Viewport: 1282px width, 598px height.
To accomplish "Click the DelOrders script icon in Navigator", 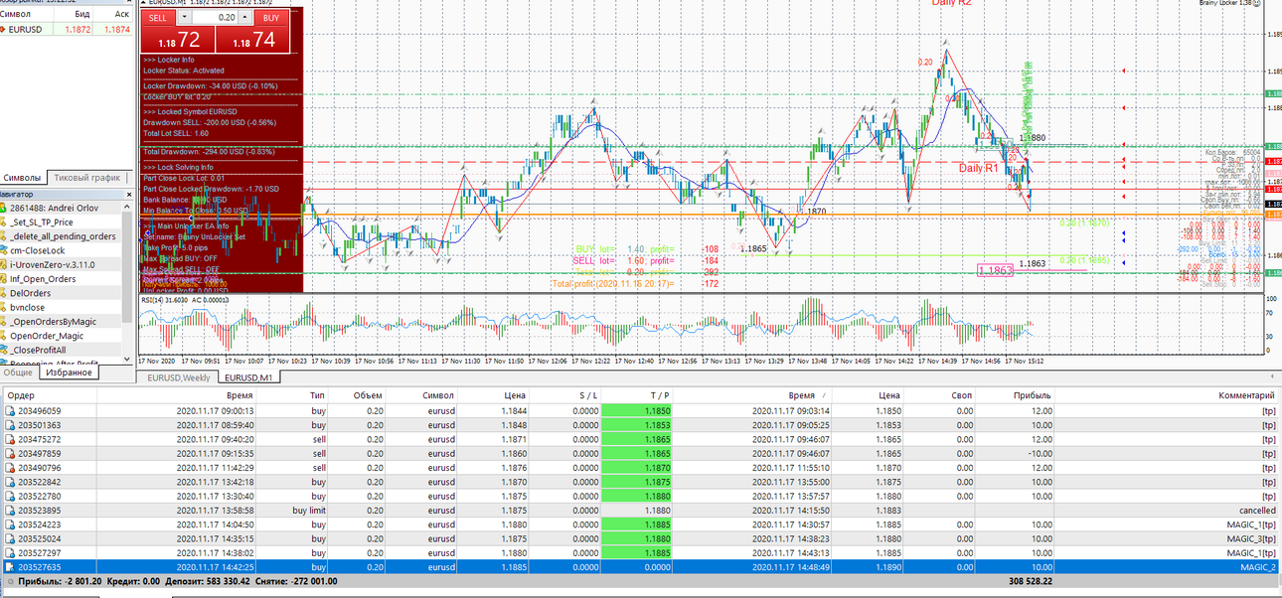I will tap(4, 293).
